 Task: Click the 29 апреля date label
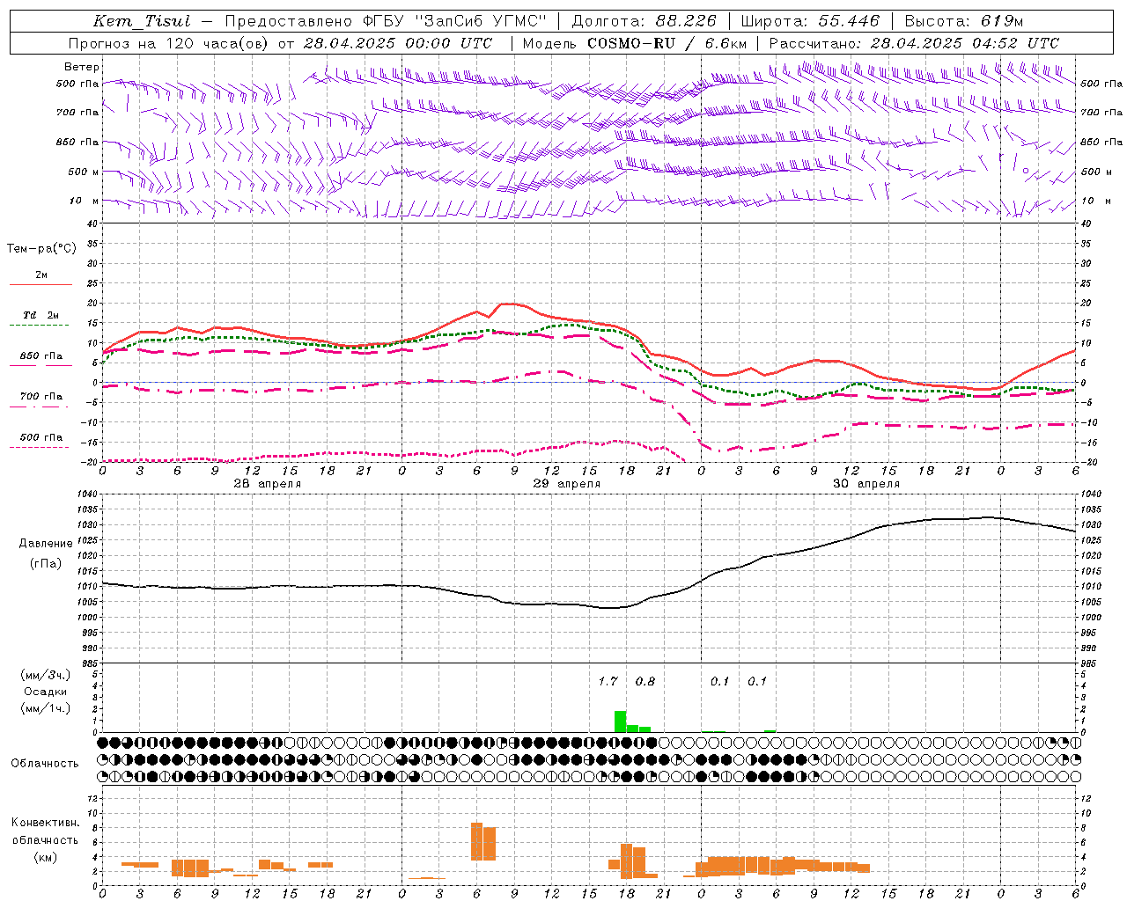pos(567,484)
